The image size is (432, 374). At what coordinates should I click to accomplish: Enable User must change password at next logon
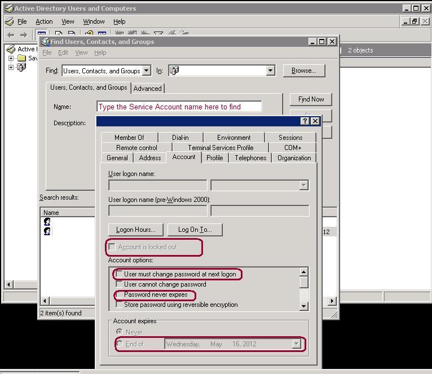click(x=119, y=274)
